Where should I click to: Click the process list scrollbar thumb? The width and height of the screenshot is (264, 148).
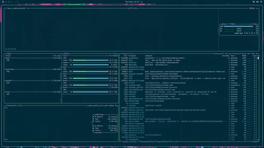[x=258, y=58]
